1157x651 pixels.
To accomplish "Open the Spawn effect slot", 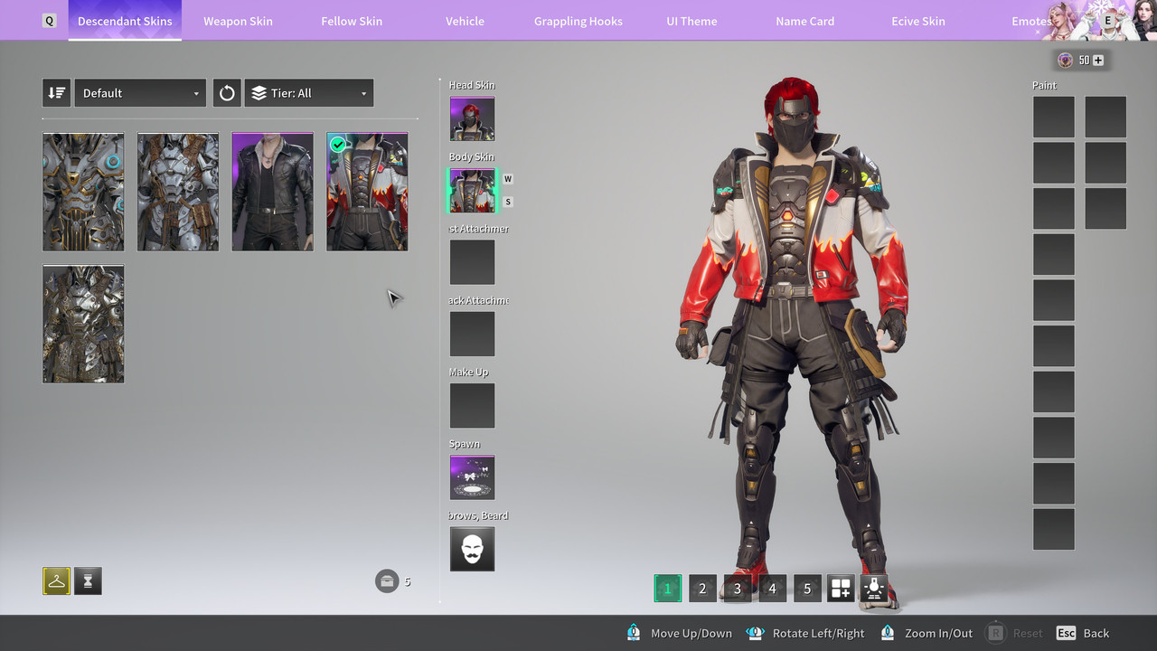I will (x=472, y=477).
